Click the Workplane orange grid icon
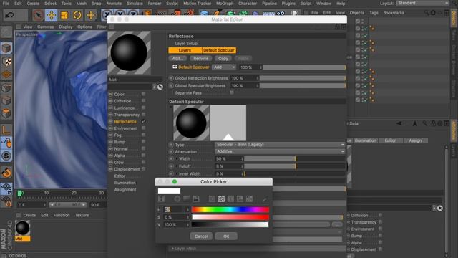Viewport: 458px width, 258px height. (6, 75)
